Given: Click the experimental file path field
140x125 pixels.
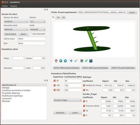Looking at the screenshot, I should click(102, 12).
